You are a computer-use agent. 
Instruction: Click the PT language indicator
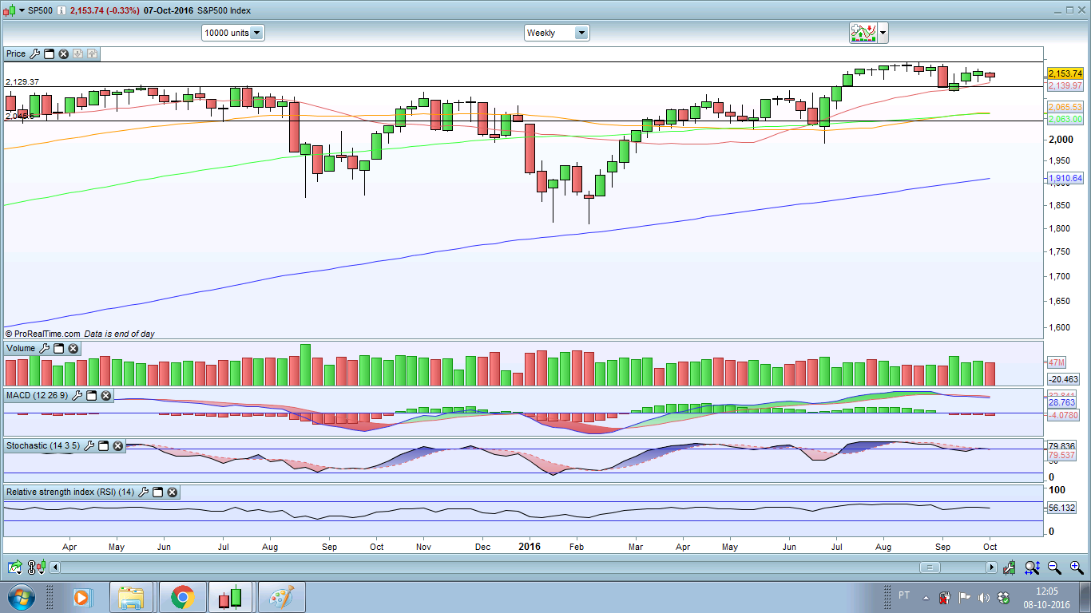click(904, 595)
